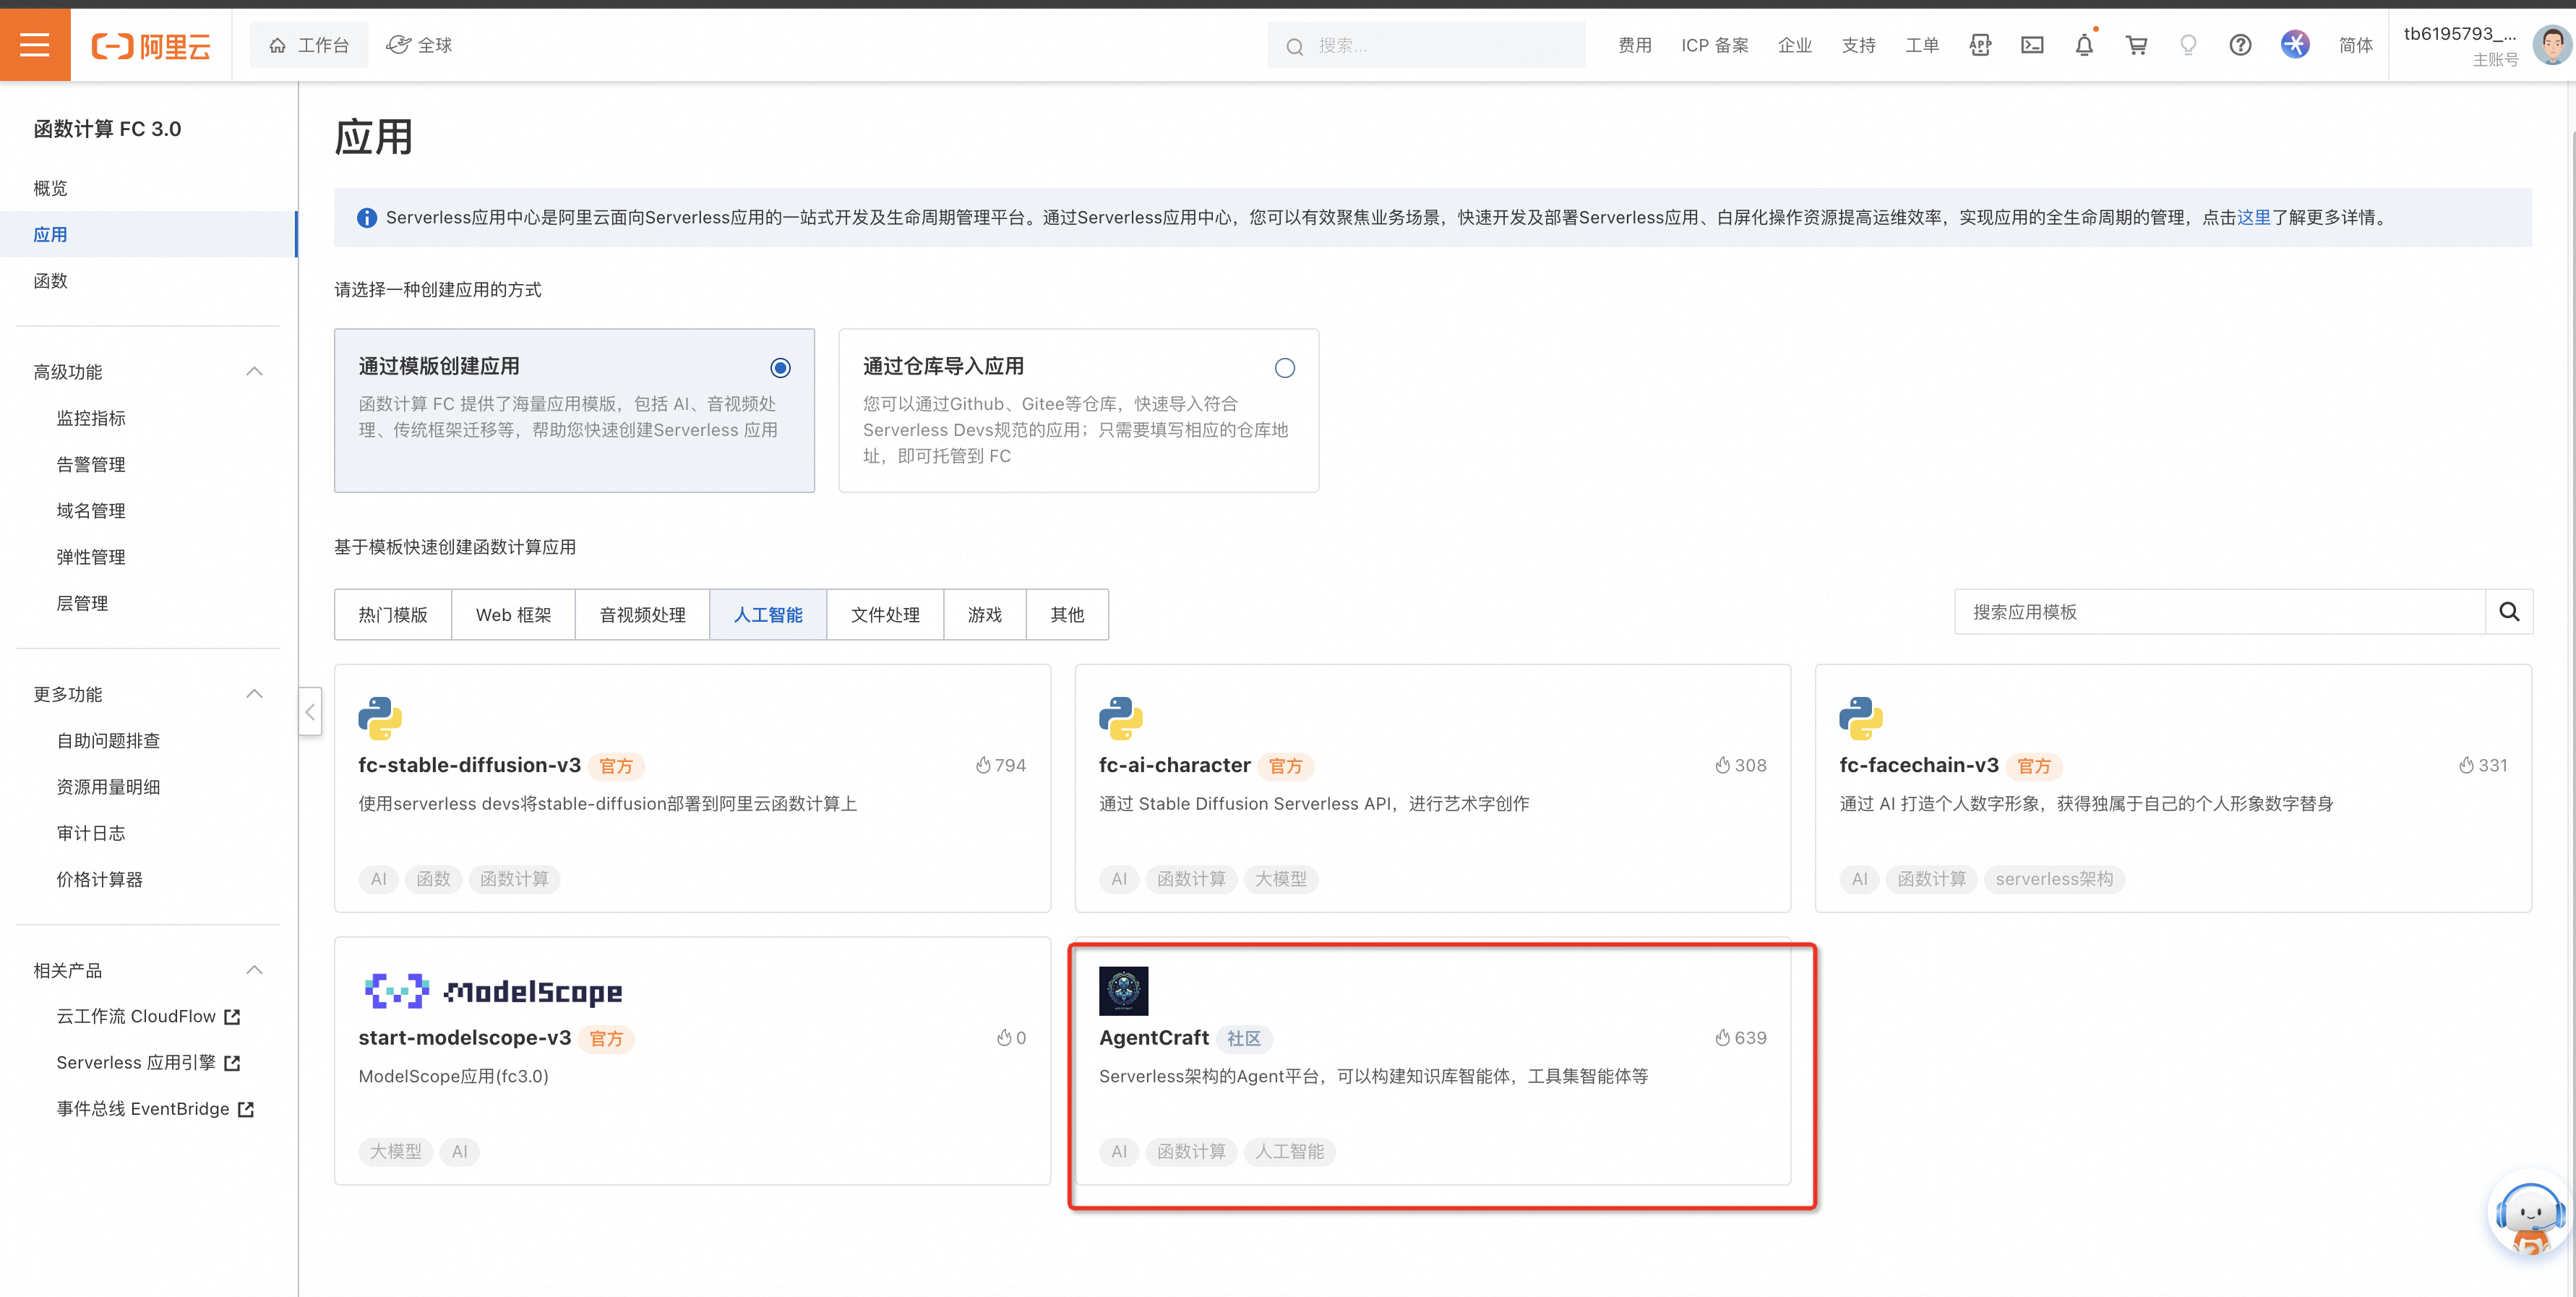This screenshot has width=2576, height=1297.
Task: Click the lightbulb suggestions icon
Action: pyautogui.click(x=2188, y=45)
